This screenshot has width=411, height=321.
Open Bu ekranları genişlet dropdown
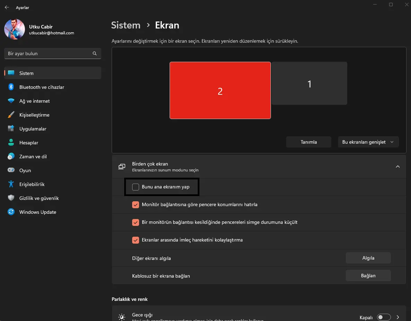coord(368,142)
